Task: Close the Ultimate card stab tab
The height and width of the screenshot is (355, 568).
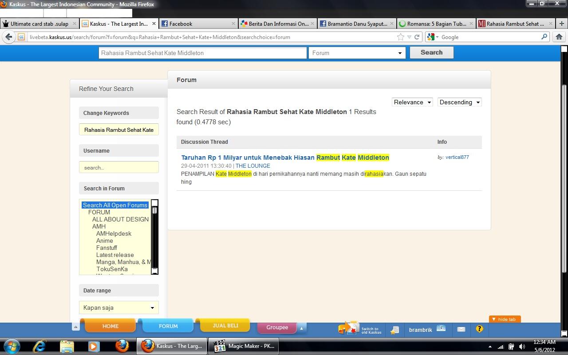Action: [x=74, y=24]
